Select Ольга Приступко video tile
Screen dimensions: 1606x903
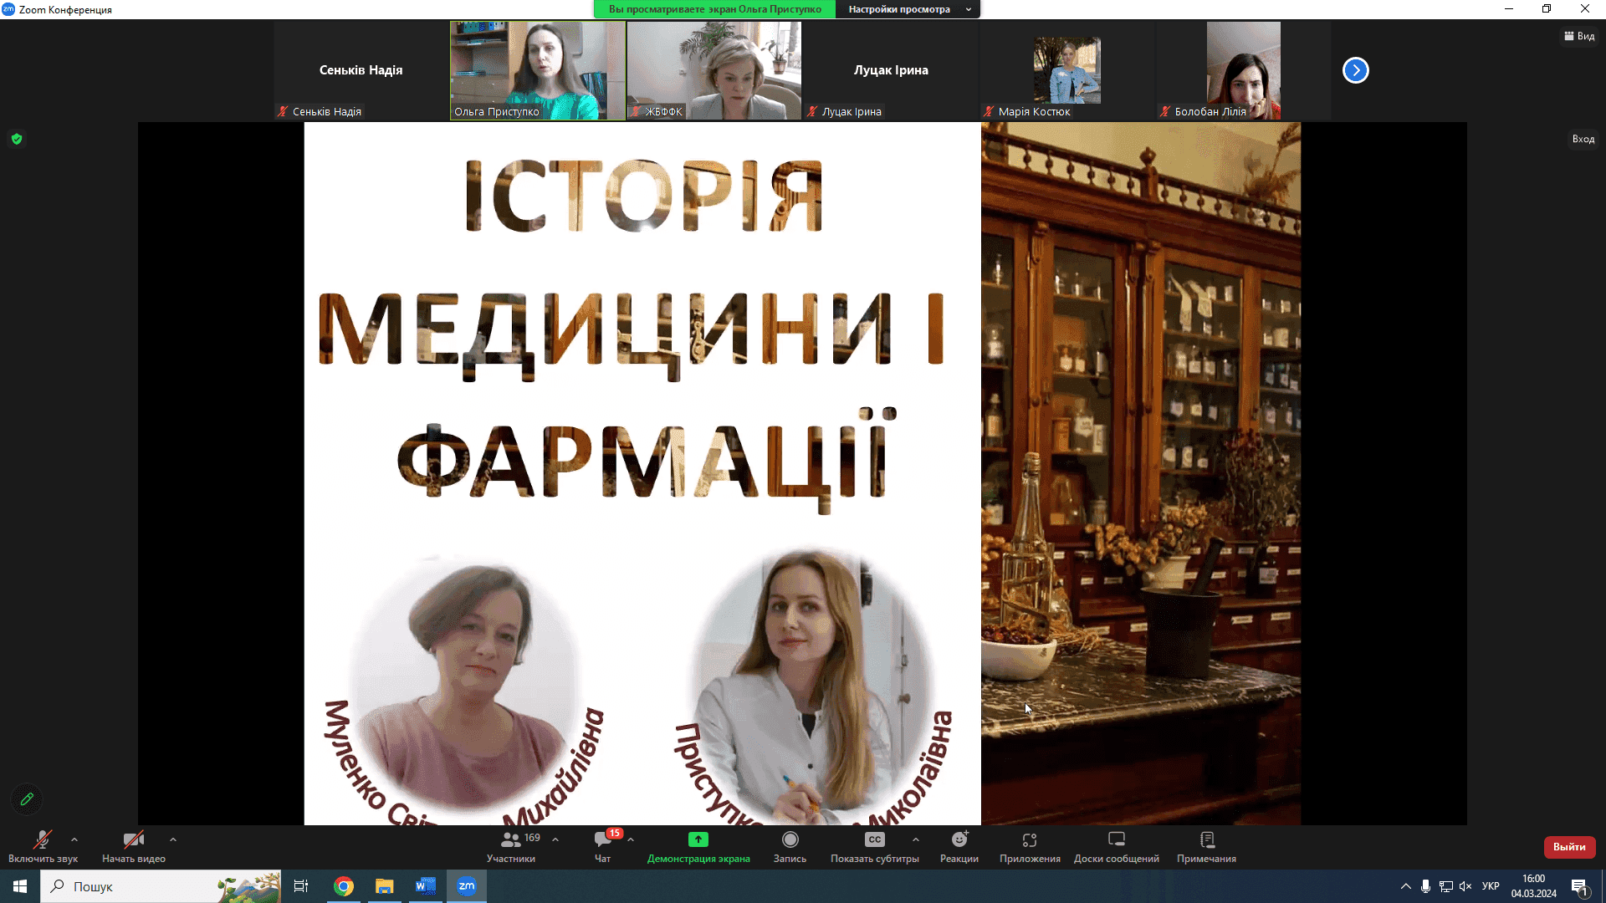538,70
